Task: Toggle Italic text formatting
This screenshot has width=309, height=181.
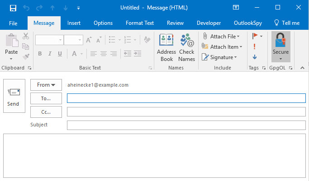Action: click(50, 54)
